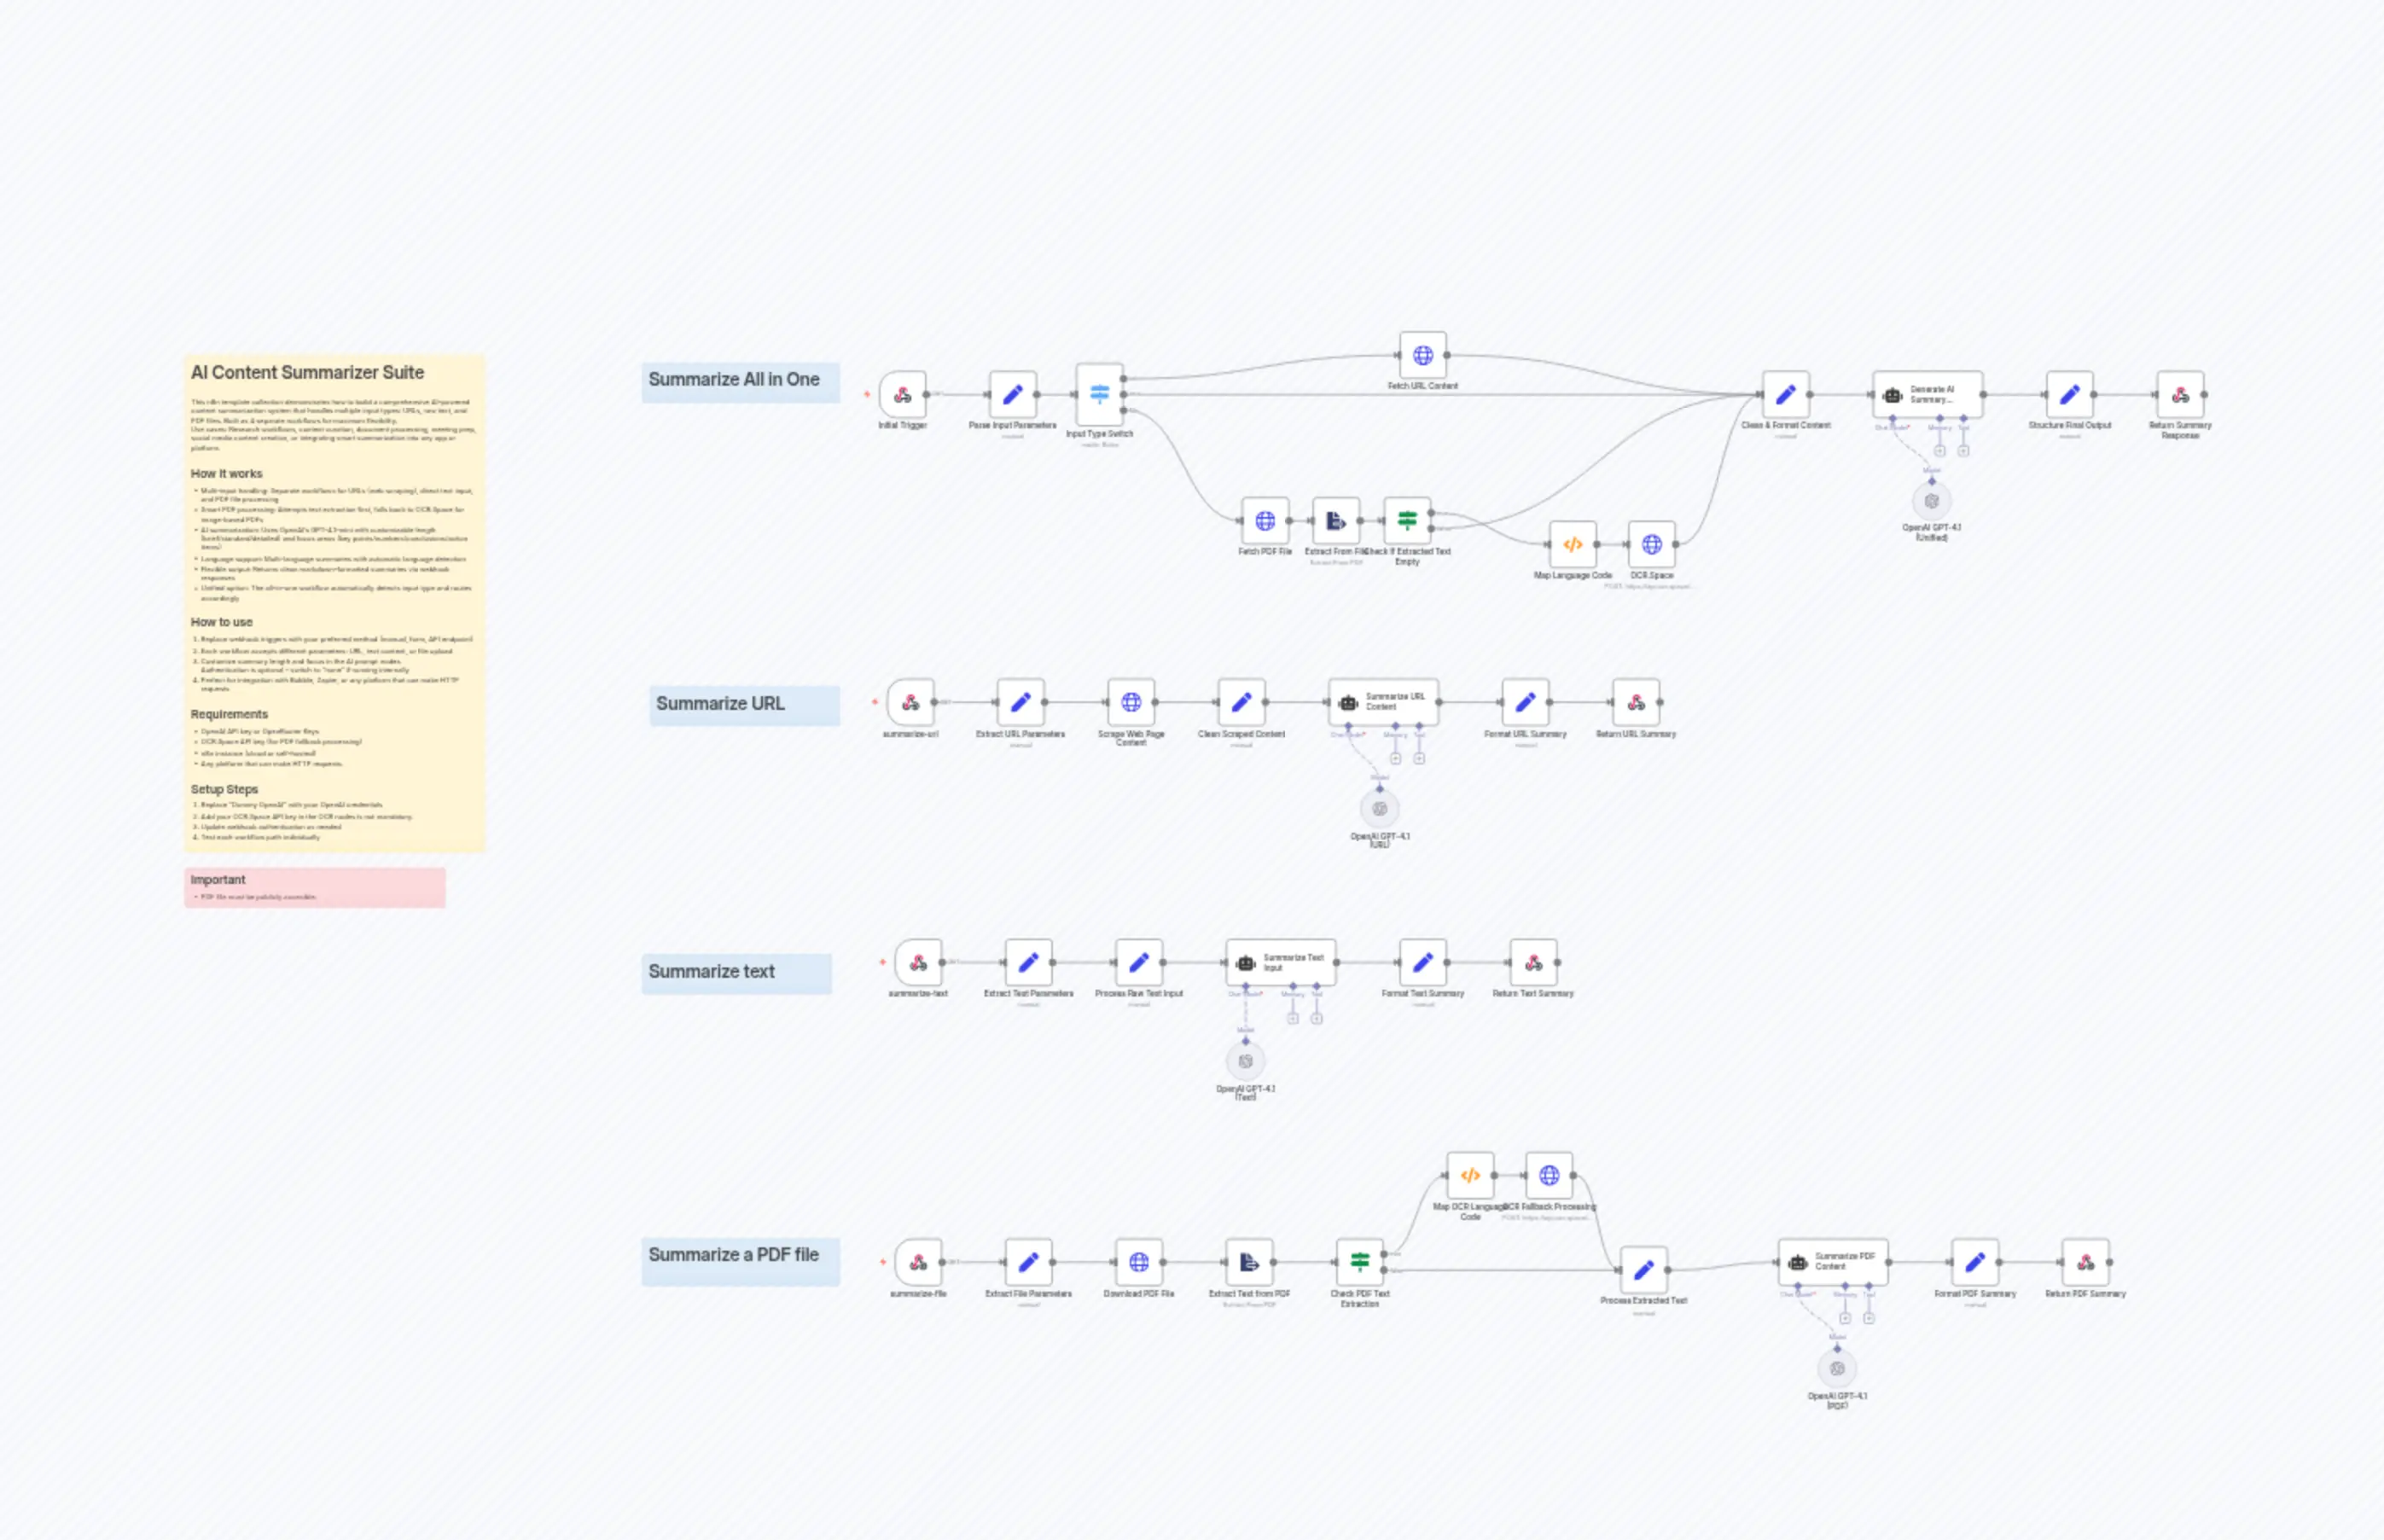Open the Initial Trigger webhook node
The image size is (2384, 1540).
coord(903,395)
